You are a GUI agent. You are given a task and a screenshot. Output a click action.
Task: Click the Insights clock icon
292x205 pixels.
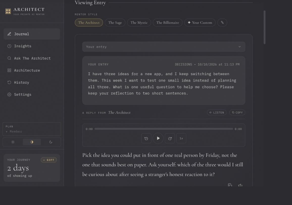tap(9, 46)
